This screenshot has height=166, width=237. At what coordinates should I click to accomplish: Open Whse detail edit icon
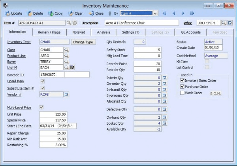230,23
